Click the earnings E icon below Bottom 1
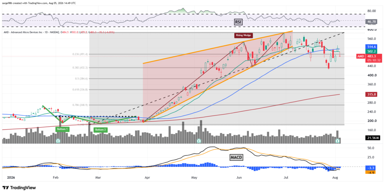Viewport: 385px width, 194px height. pyautogui.click(x=58, y=141)
